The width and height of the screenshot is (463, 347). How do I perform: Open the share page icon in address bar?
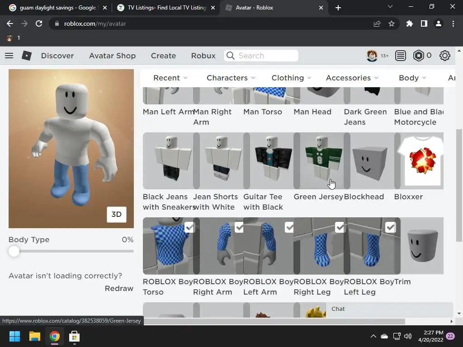coord(377,23)
